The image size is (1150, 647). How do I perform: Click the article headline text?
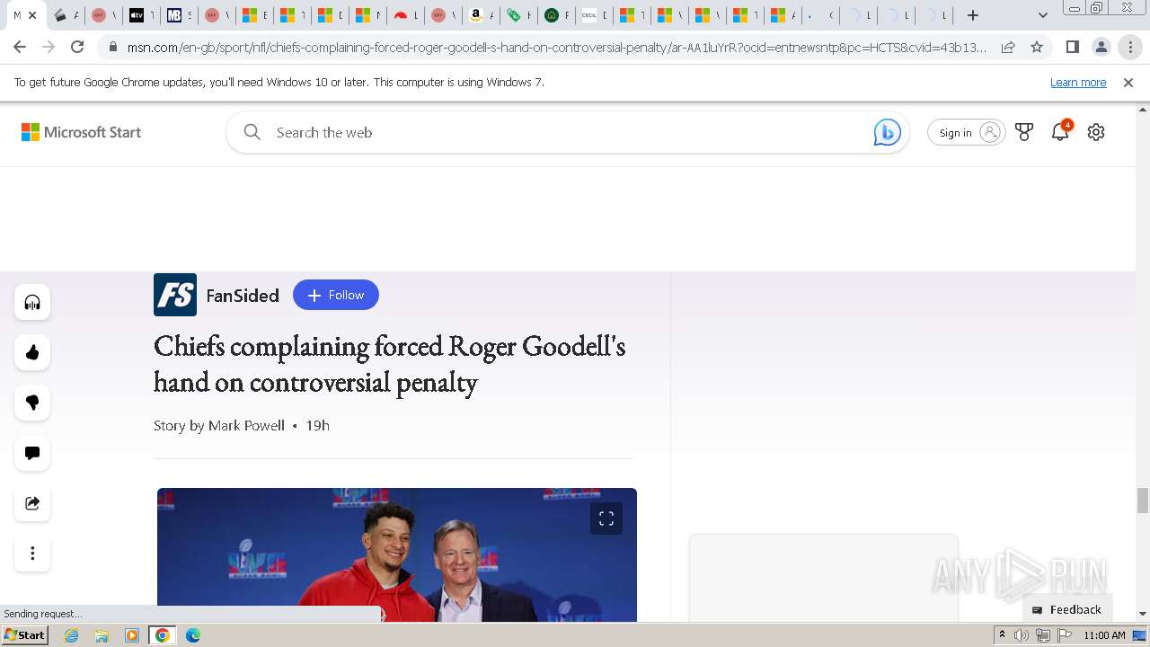[390, 364]
